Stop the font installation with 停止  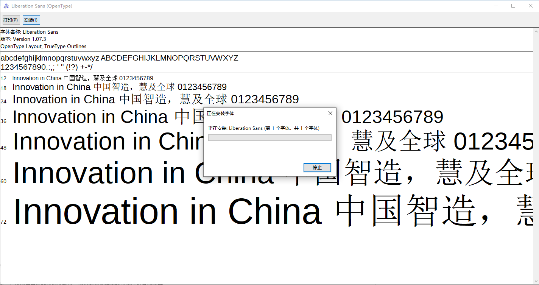[317, 168]
